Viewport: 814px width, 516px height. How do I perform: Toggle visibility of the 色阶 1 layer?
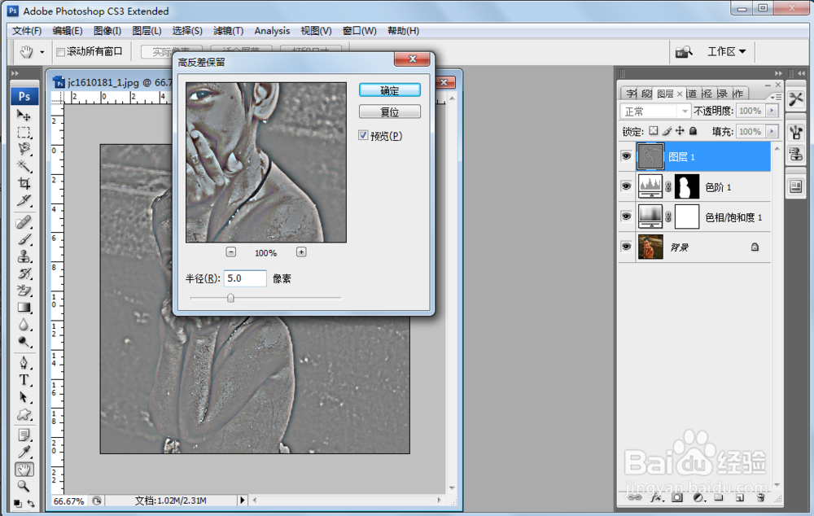click(626, 186)
